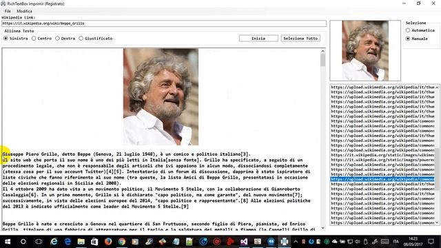Launch Microsoft Edge from the taskbar

(x=68, y=242)
